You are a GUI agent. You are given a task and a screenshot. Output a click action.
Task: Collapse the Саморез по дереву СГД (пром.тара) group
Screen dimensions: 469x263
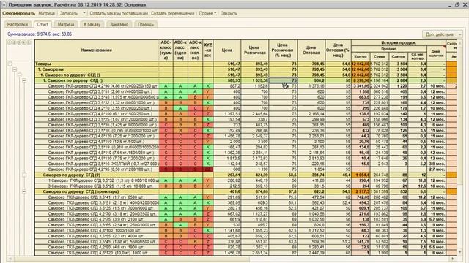(x=24, y=191)
